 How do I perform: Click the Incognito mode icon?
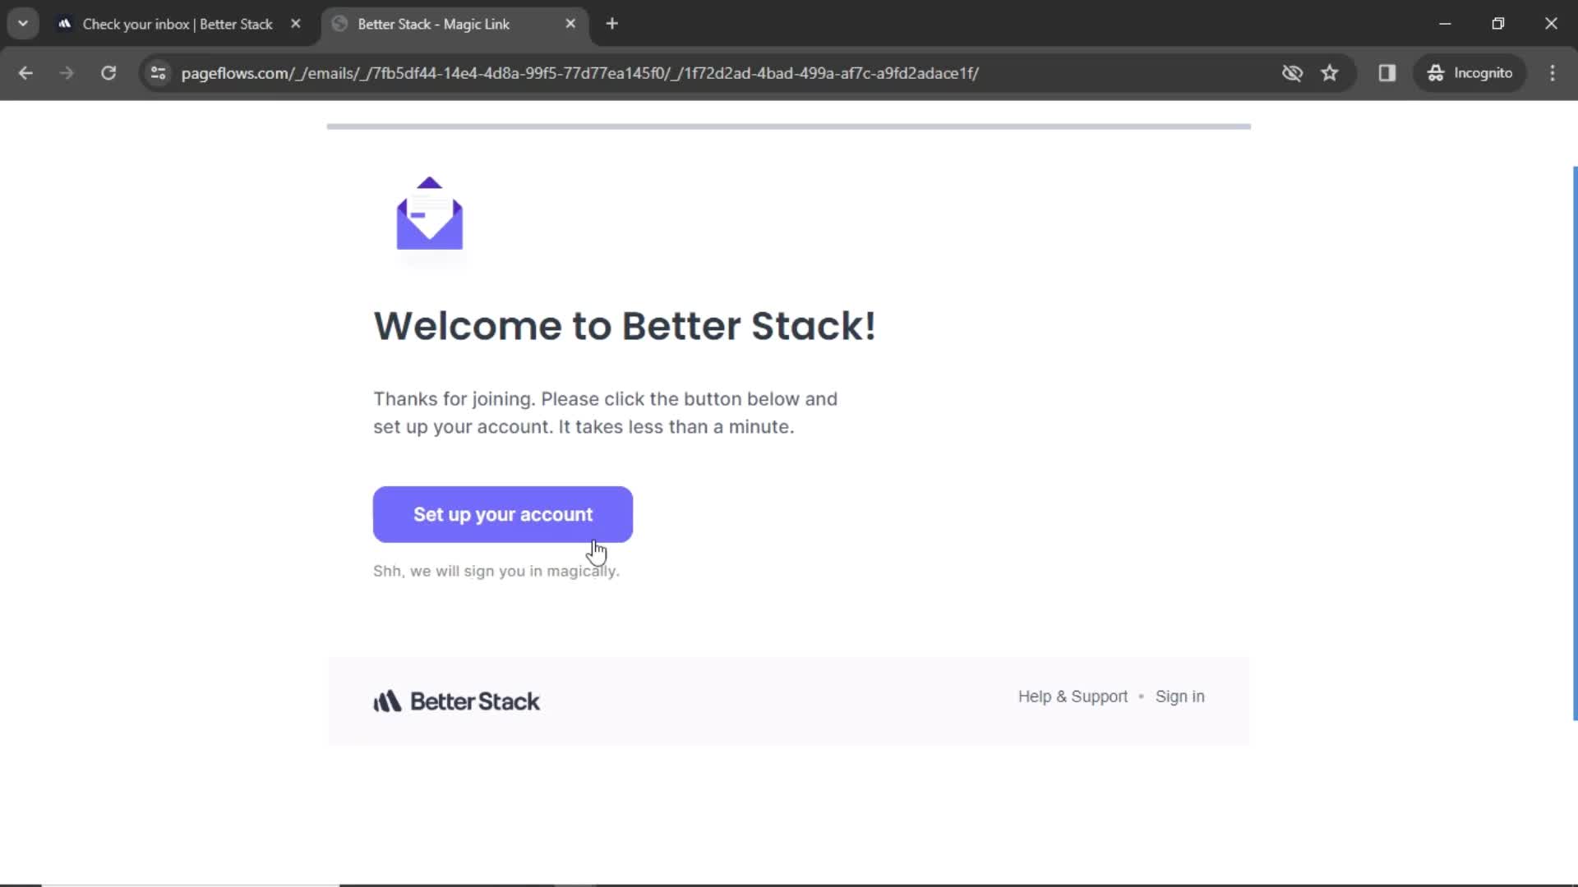click(1435, 72)
